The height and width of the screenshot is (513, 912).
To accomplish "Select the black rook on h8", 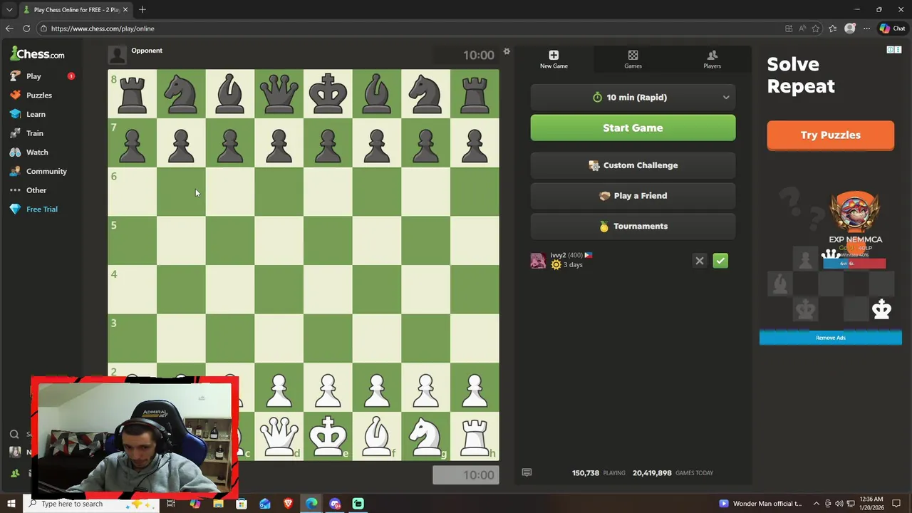I will tap(475, 94).
